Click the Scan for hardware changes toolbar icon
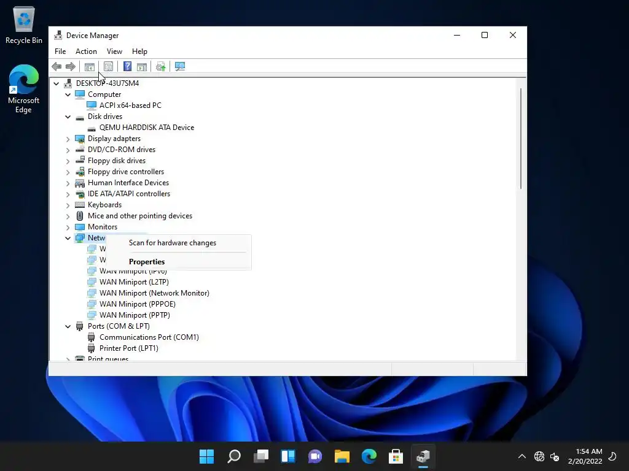 180,66
